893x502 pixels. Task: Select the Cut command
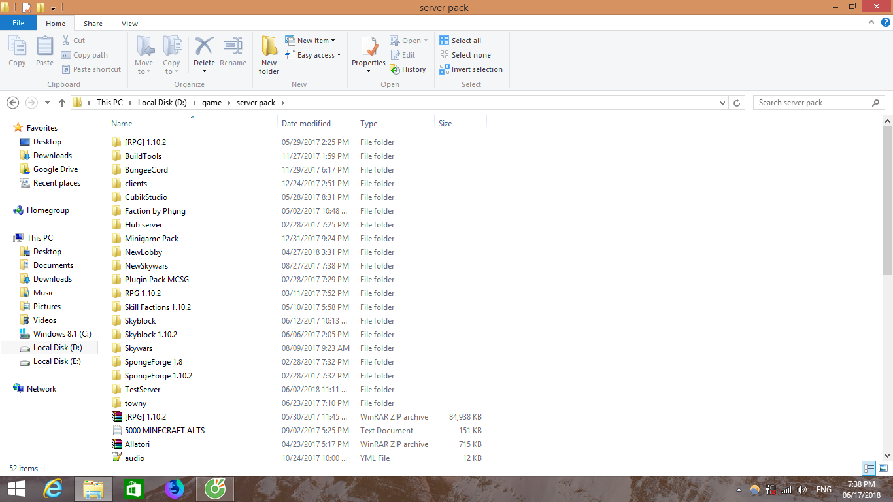point(73,41)
